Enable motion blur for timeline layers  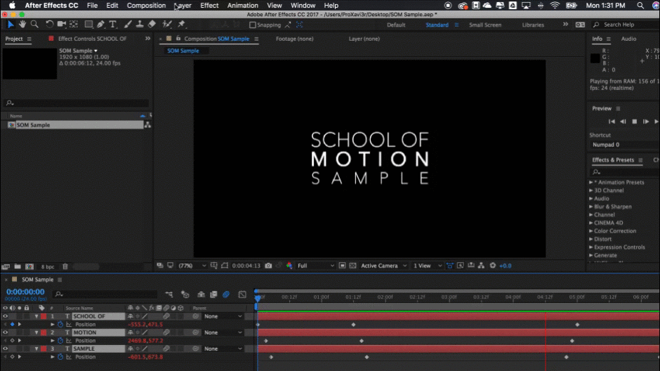point(226,294)
